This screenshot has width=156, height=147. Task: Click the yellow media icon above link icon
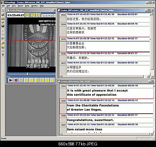[x=3, y=47]
